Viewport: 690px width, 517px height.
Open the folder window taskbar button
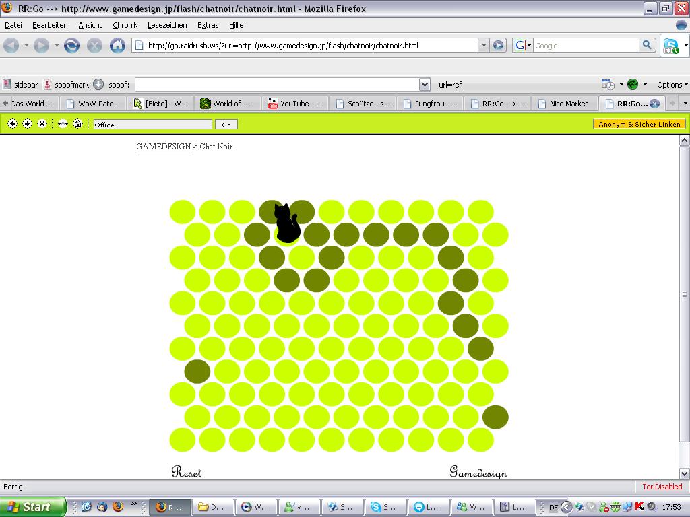coord(212,507)
